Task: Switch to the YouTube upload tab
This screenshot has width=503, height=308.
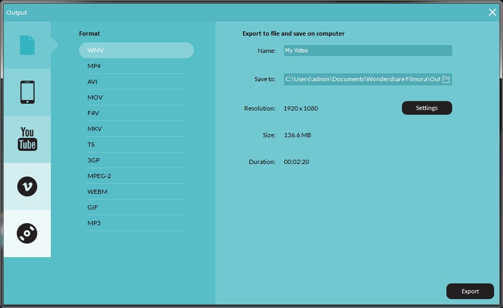Action: pos(27,139)
